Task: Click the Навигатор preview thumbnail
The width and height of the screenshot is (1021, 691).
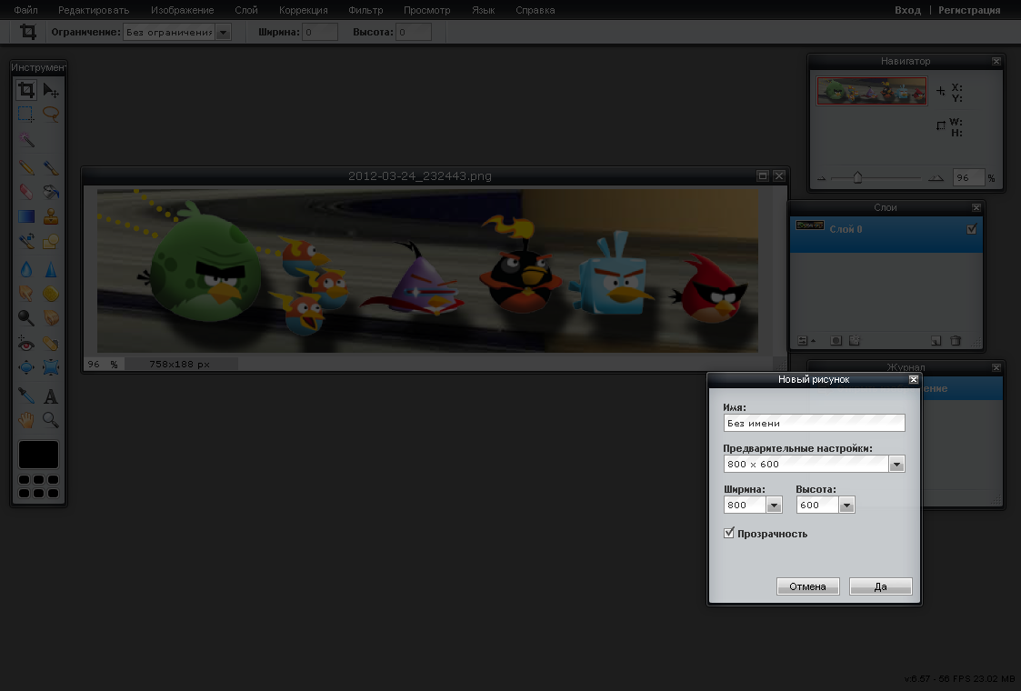Action: tap(872, 91)
